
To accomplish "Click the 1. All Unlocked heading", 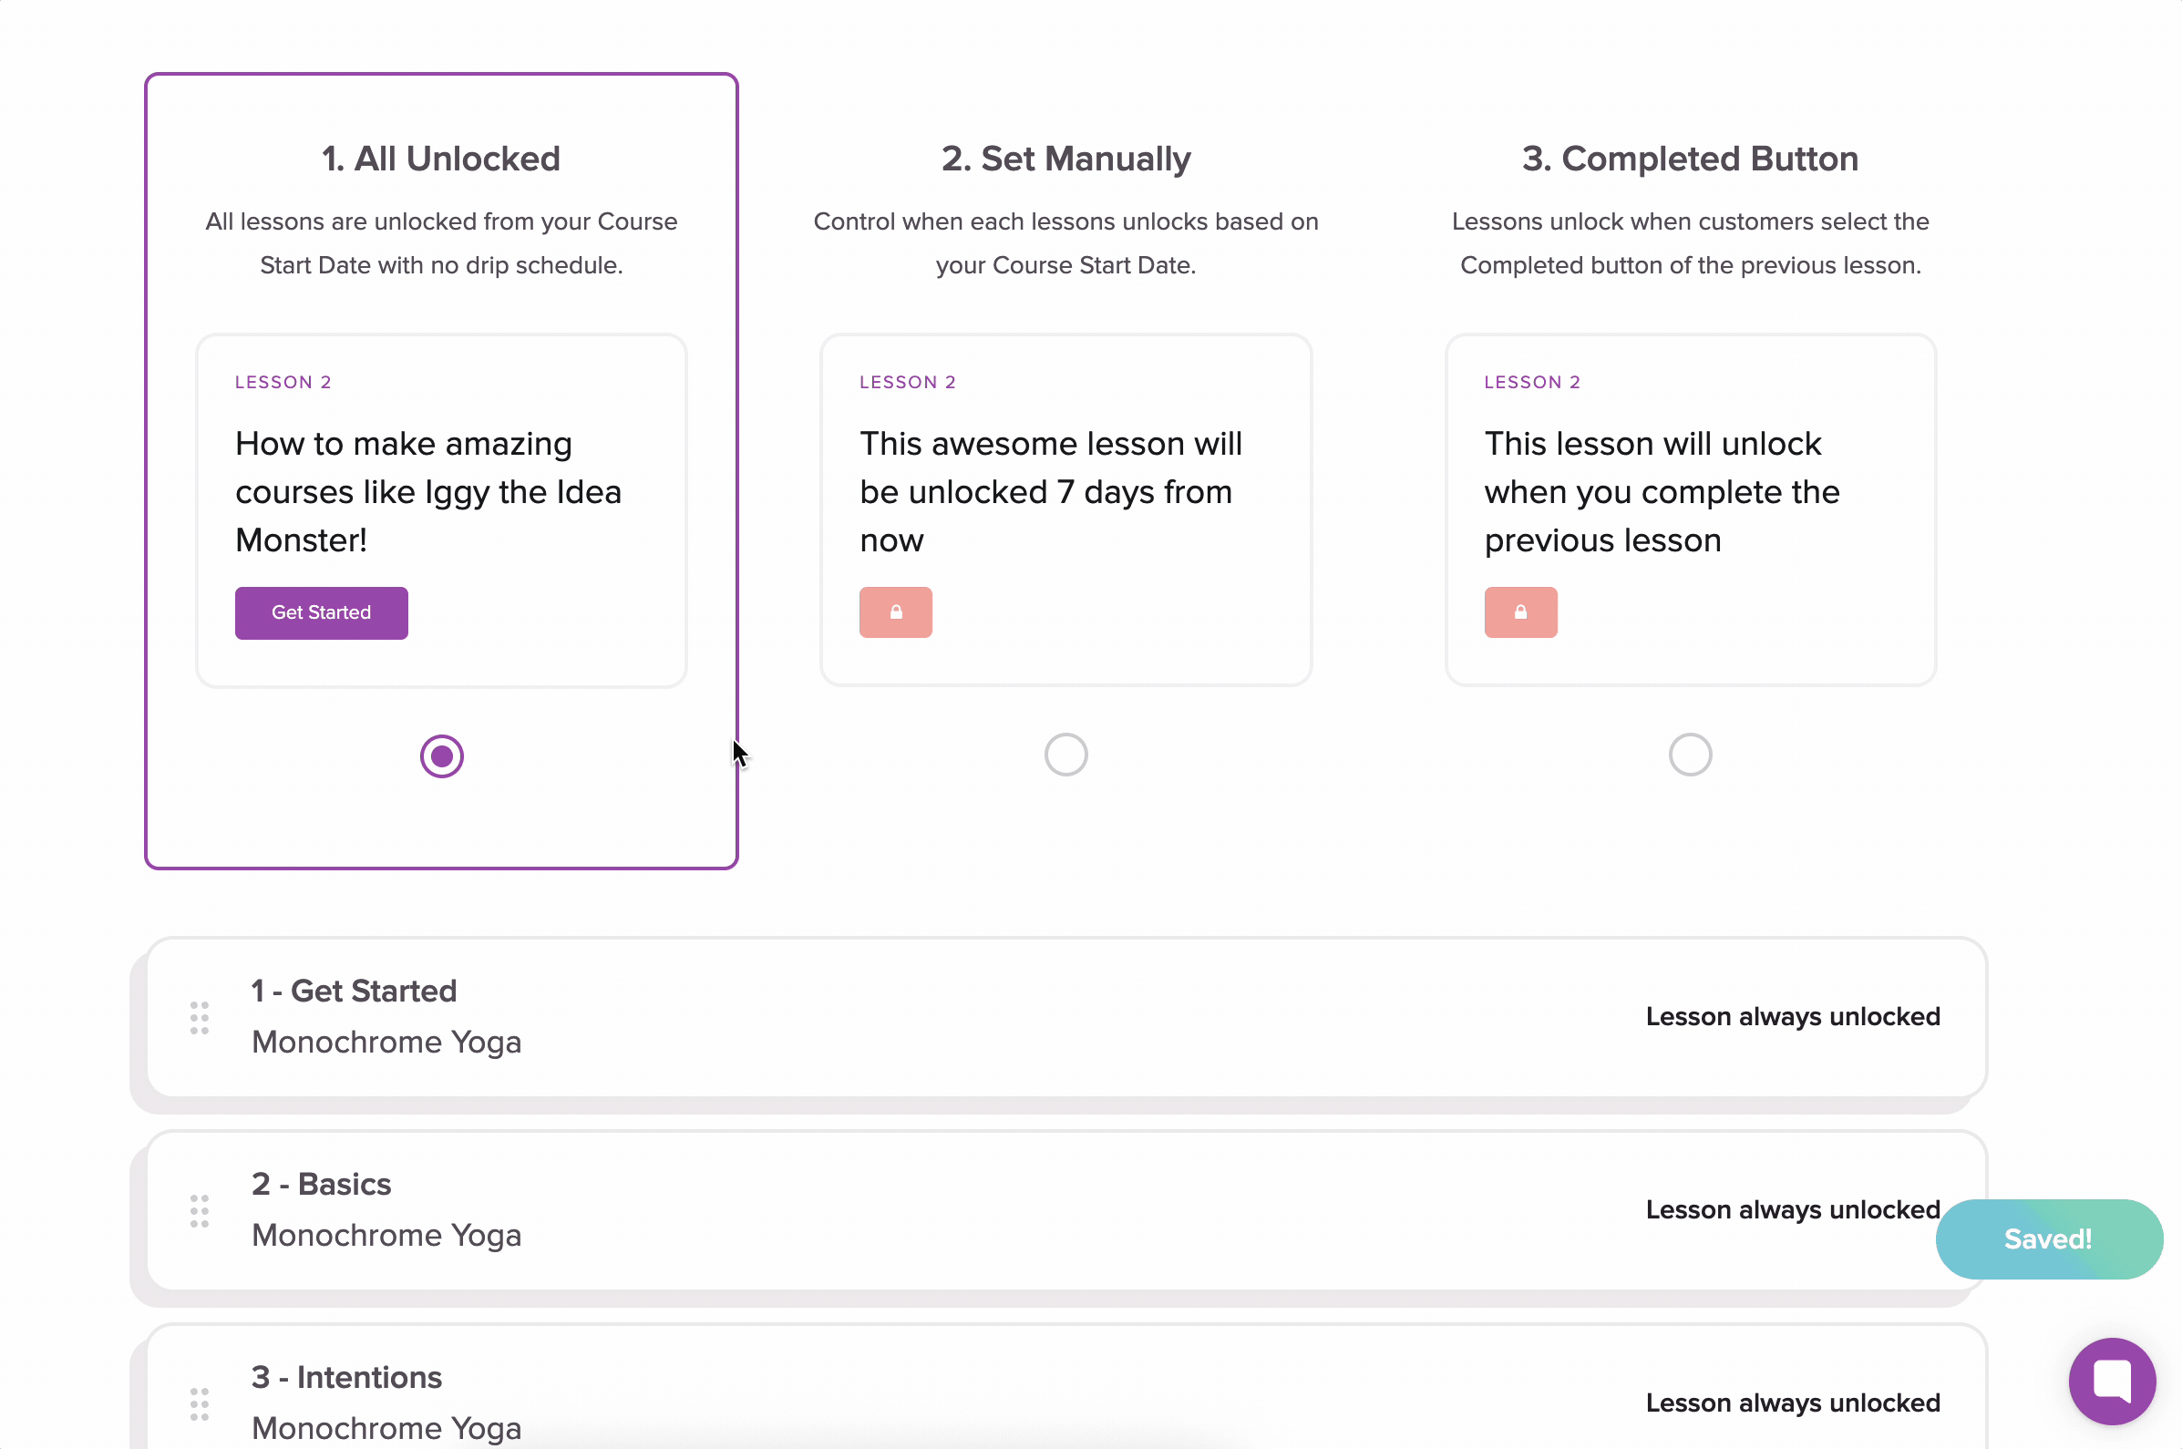I will 441,159.
